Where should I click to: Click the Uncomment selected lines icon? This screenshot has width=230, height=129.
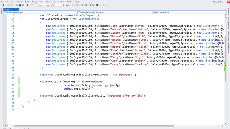93,5
